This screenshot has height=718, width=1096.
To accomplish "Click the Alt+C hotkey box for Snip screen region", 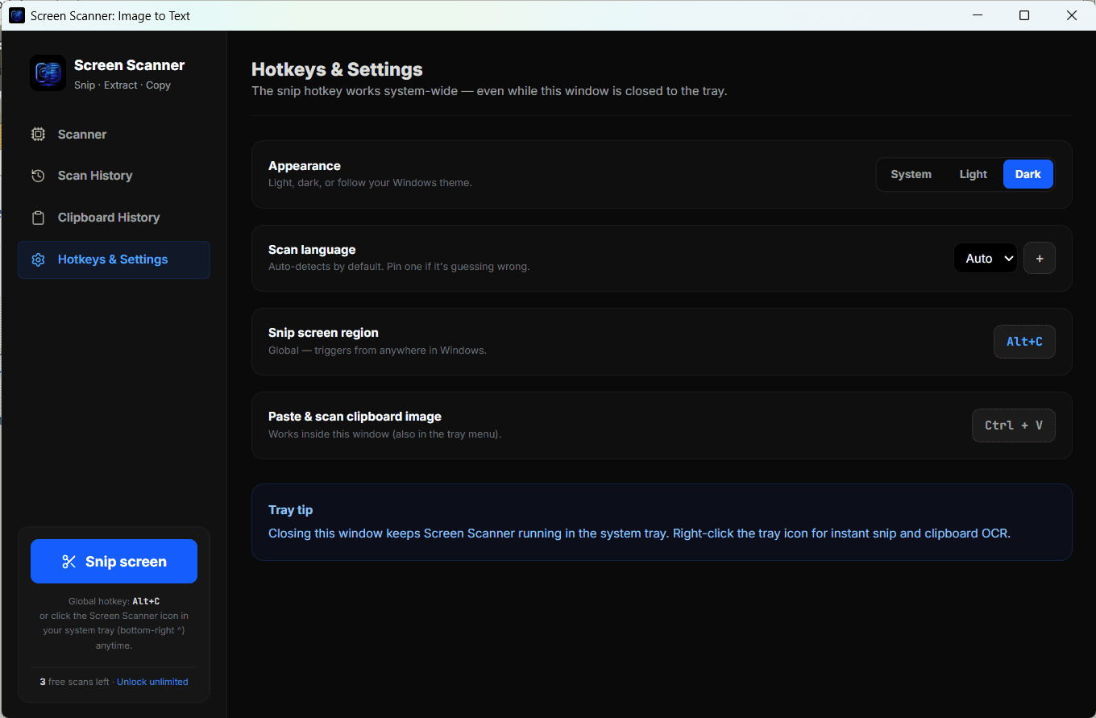I will tap(1024, 342).
